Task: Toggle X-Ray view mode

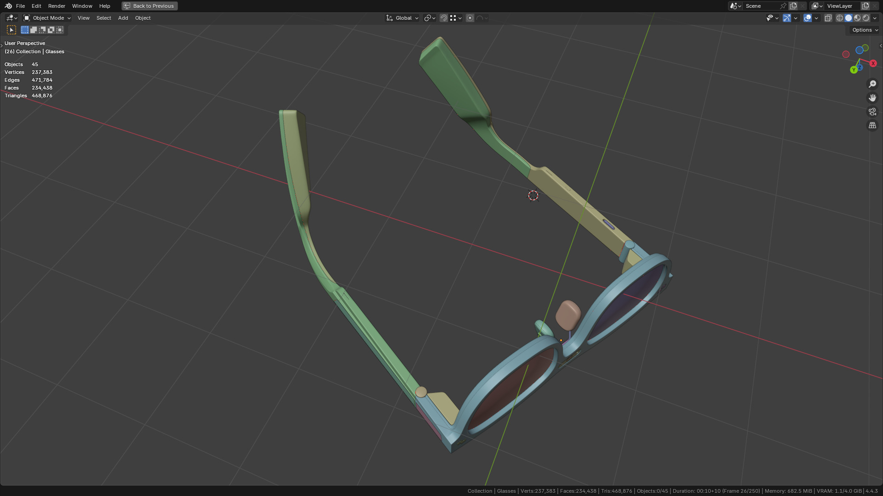Action: (828, 18)
